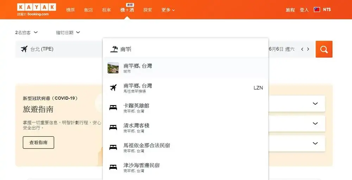Click the airplane icon beside 台北 (TPE)
The height and width of the screenshot is (180, 352).
(24, 49)
